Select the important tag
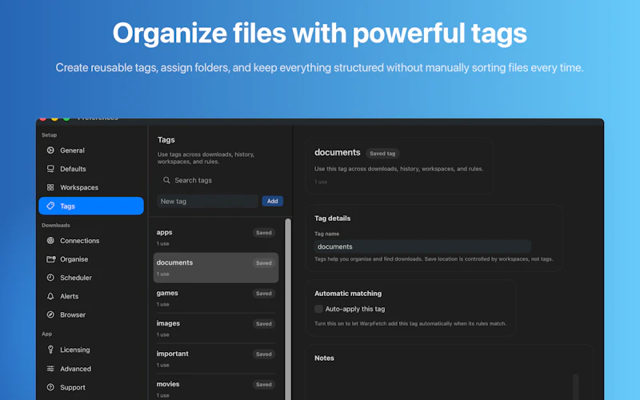 [x=216, y=358]
